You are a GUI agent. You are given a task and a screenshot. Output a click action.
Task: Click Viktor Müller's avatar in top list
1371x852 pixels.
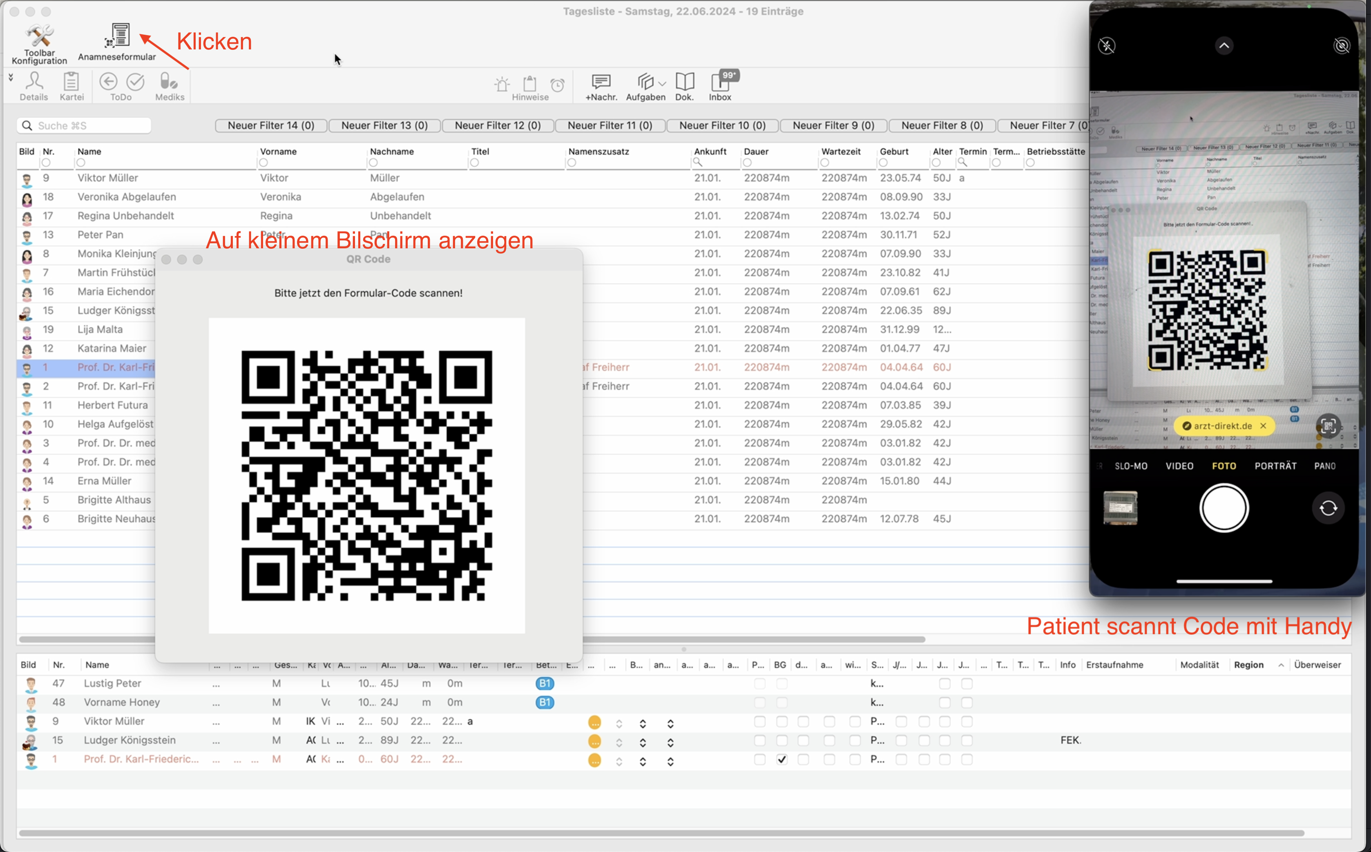[27, 179]
